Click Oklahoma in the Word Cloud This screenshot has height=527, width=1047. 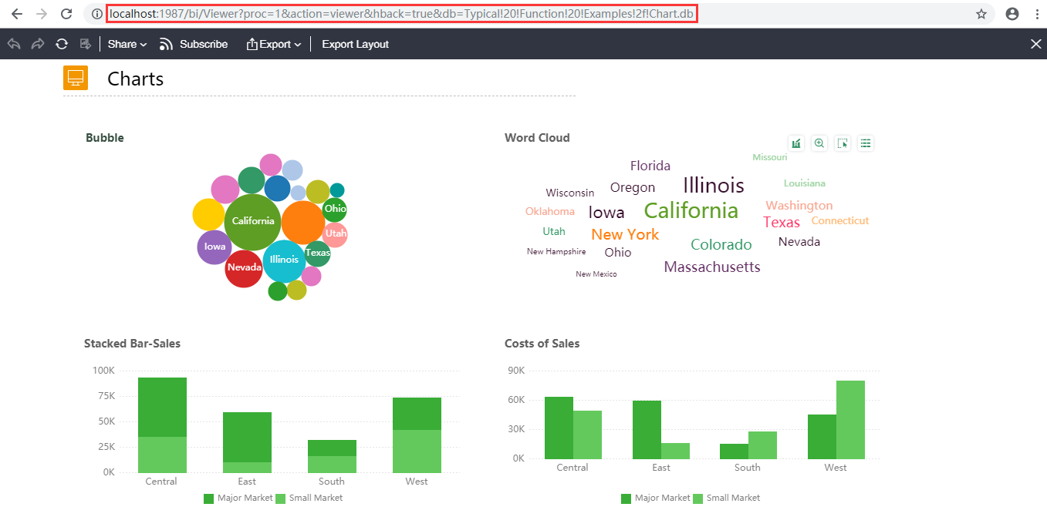coord(550,211)
